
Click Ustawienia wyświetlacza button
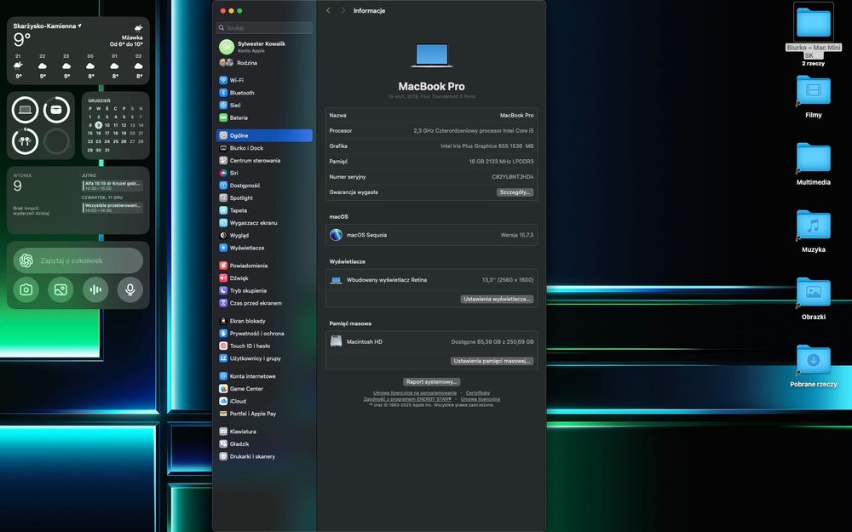[497, 300]
